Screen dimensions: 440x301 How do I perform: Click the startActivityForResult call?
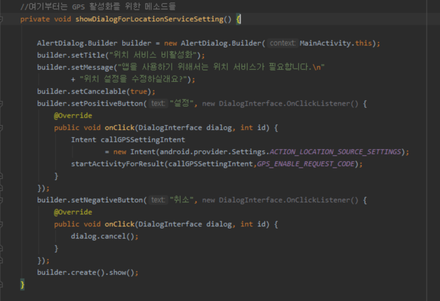click(117, 164)
